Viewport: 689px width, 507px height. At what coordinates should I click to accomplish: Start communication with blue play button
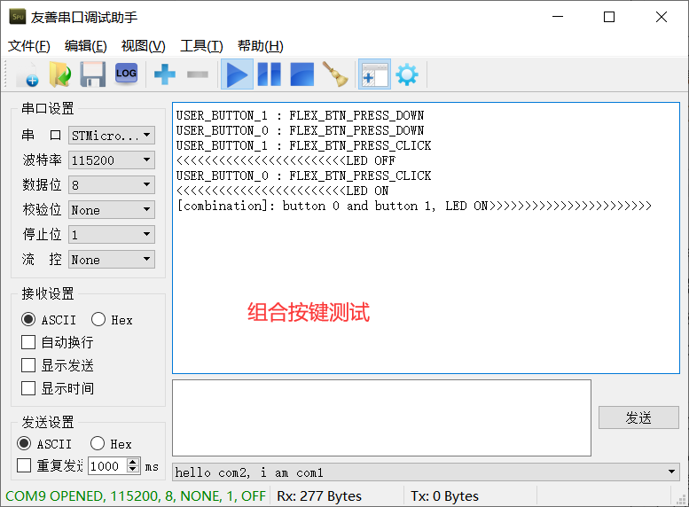click(x=237, y=74)
